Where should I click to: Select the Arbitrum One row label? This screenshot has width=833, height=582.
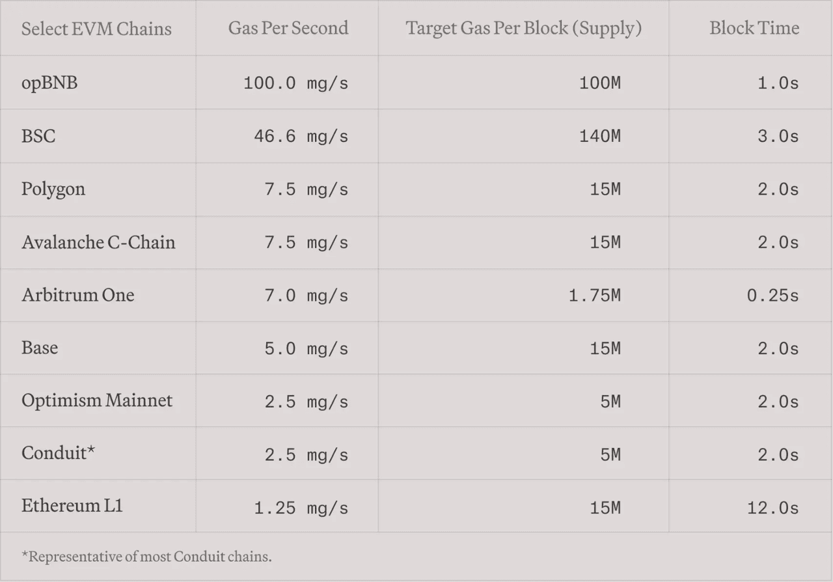click(x=78, y=295)
